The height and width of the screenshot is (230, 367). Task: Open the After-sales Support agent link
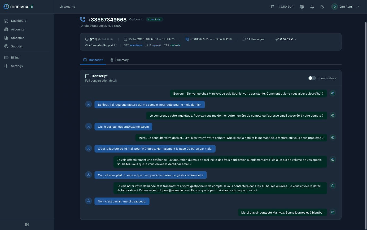[101, 45]
